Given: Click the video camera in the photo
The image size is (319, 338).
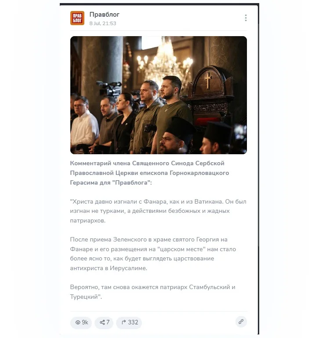Looking at the screenshot, I should (x=109, y=88).
